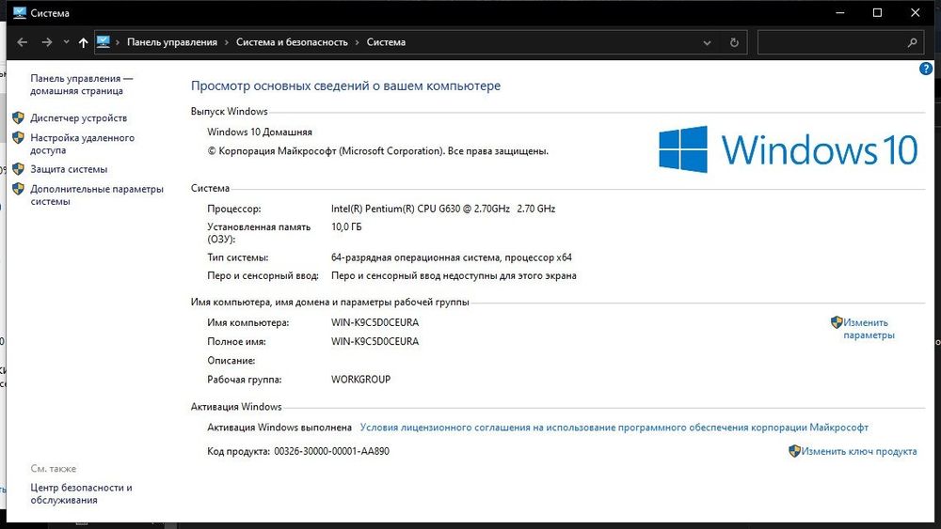Click 'Изменить параметры' link
Image resolution: width=941 pixels, height=529 pixels.
coord(869,329)
